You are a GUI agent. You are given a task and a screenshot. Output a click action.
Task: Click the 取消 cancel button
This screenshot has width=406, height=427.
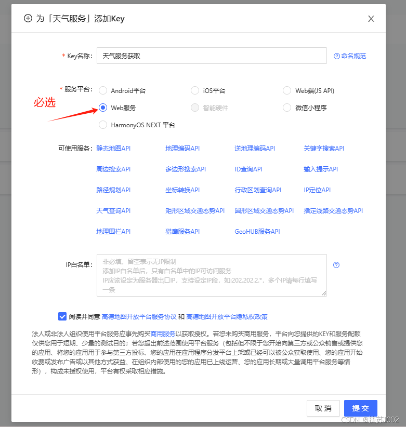pyautogui.click(x=323, y=408)
